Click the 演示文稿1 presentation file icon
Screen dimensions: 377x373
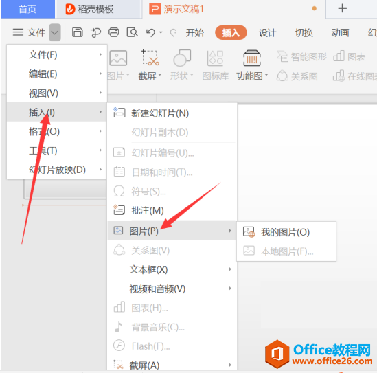155,9
